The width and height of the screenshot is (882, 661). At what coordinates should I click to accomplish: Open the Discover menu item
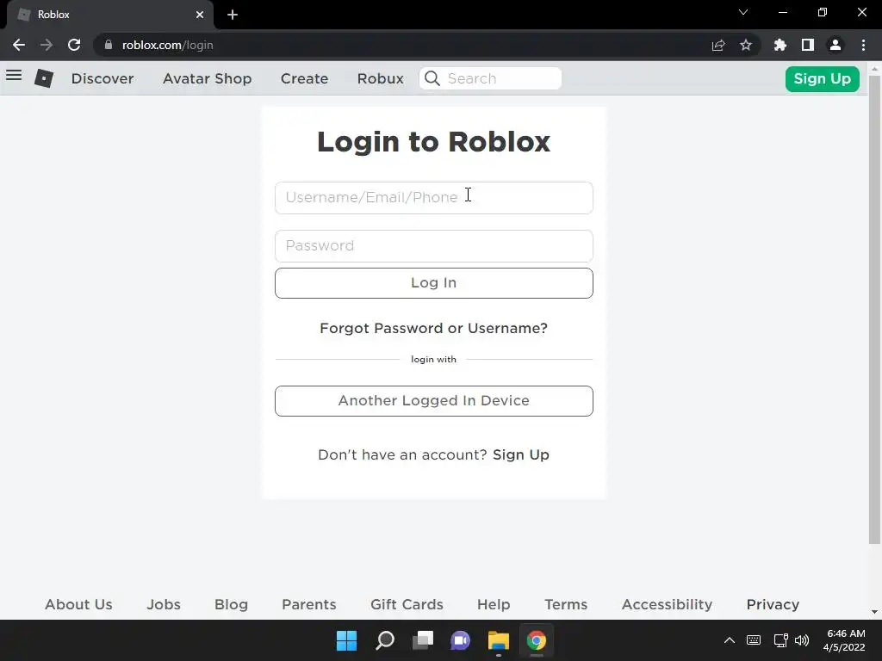pos(102,78)
